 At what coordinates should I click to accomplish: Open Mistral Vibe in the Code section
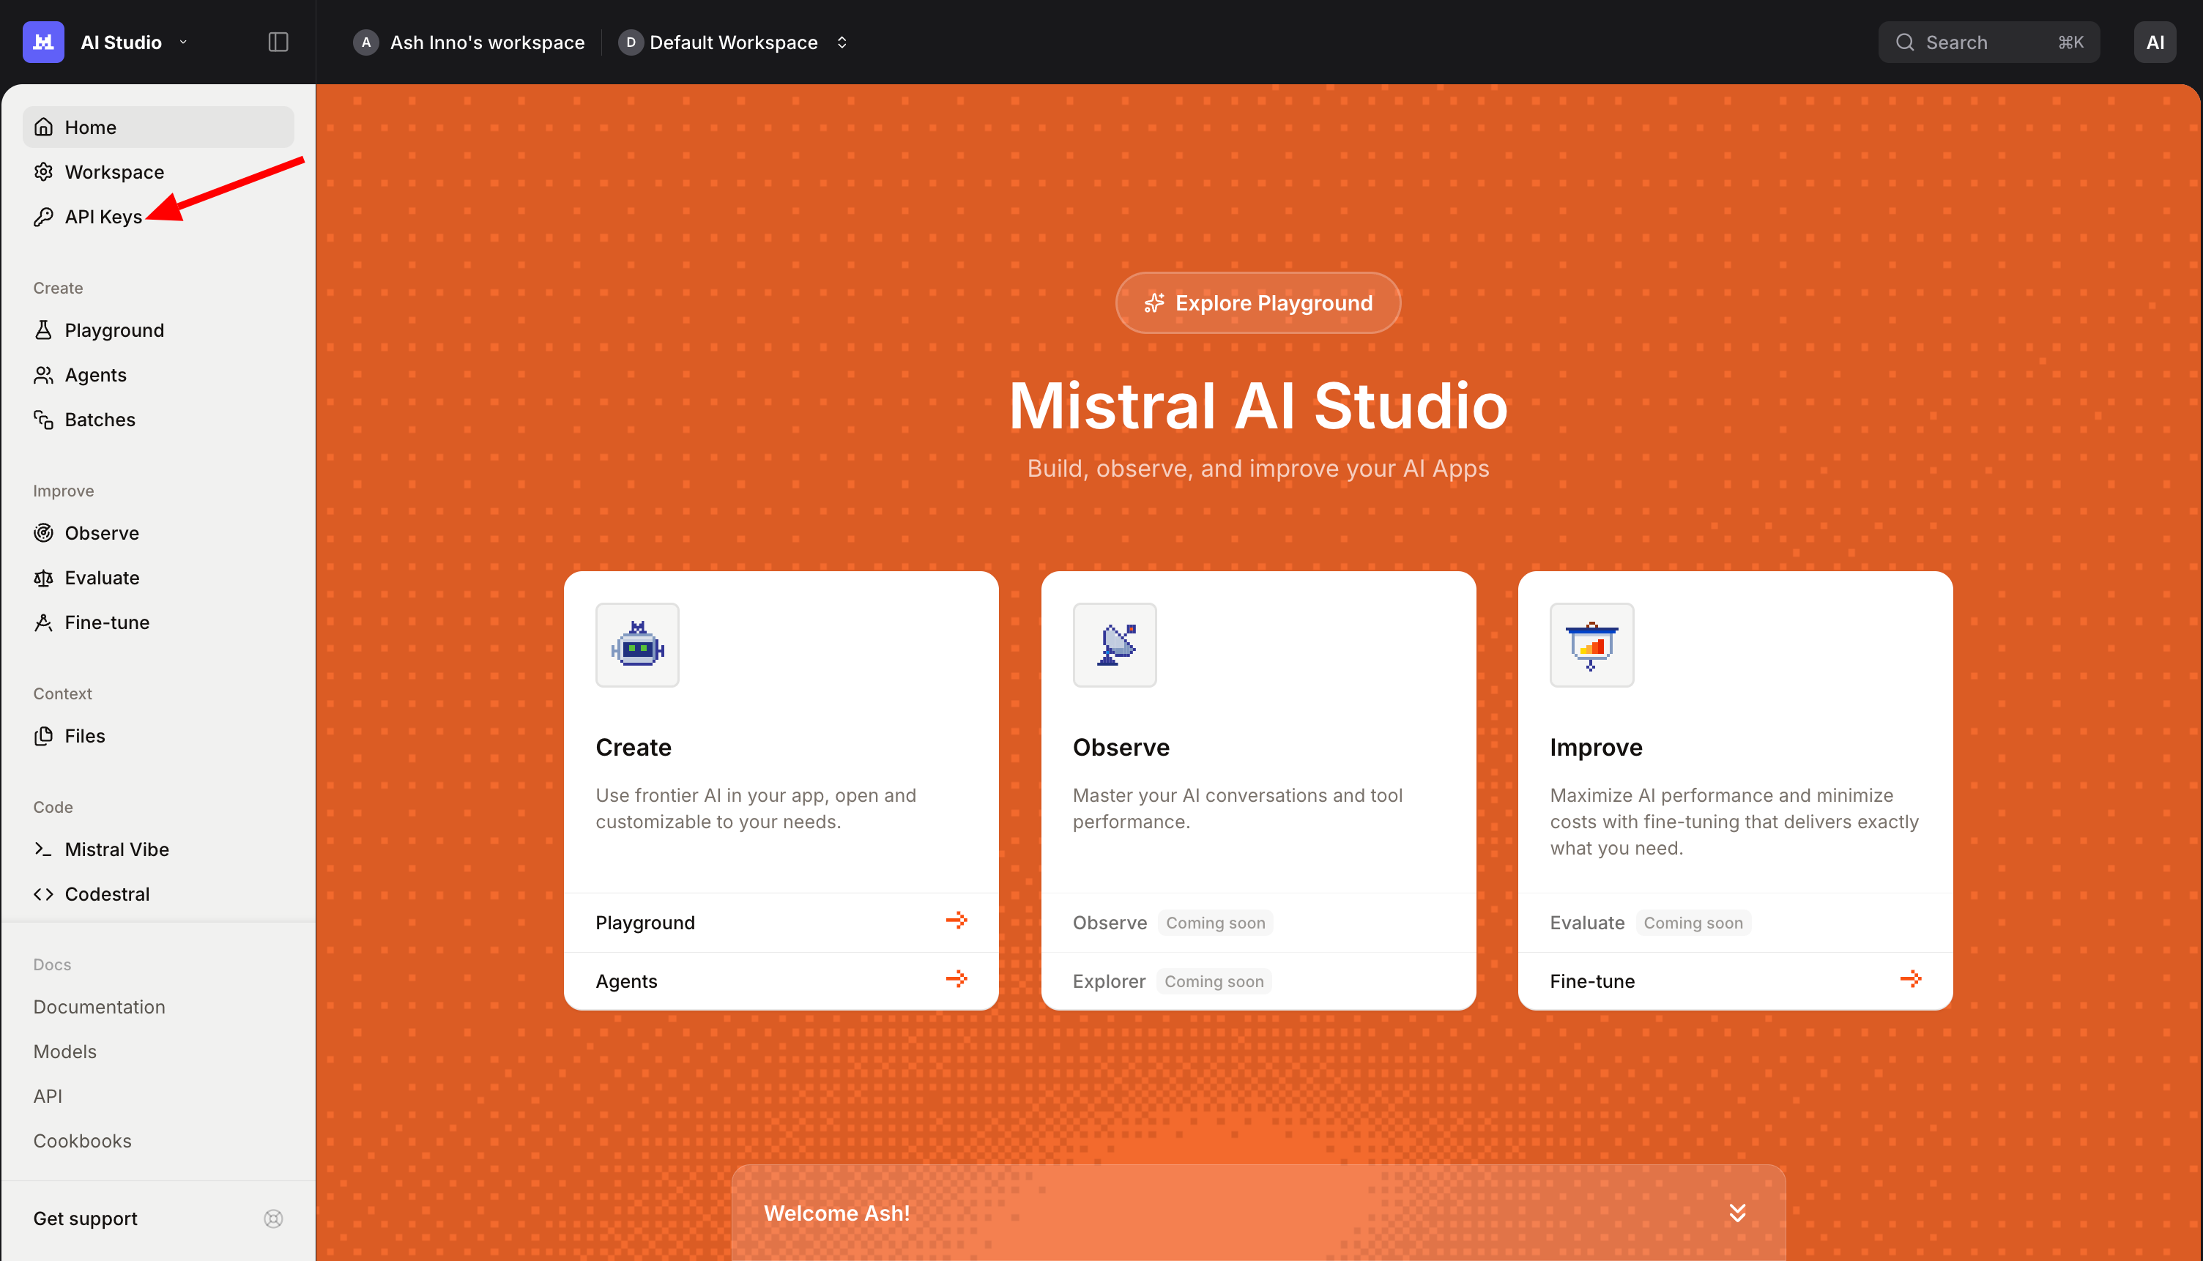[116, 849]
